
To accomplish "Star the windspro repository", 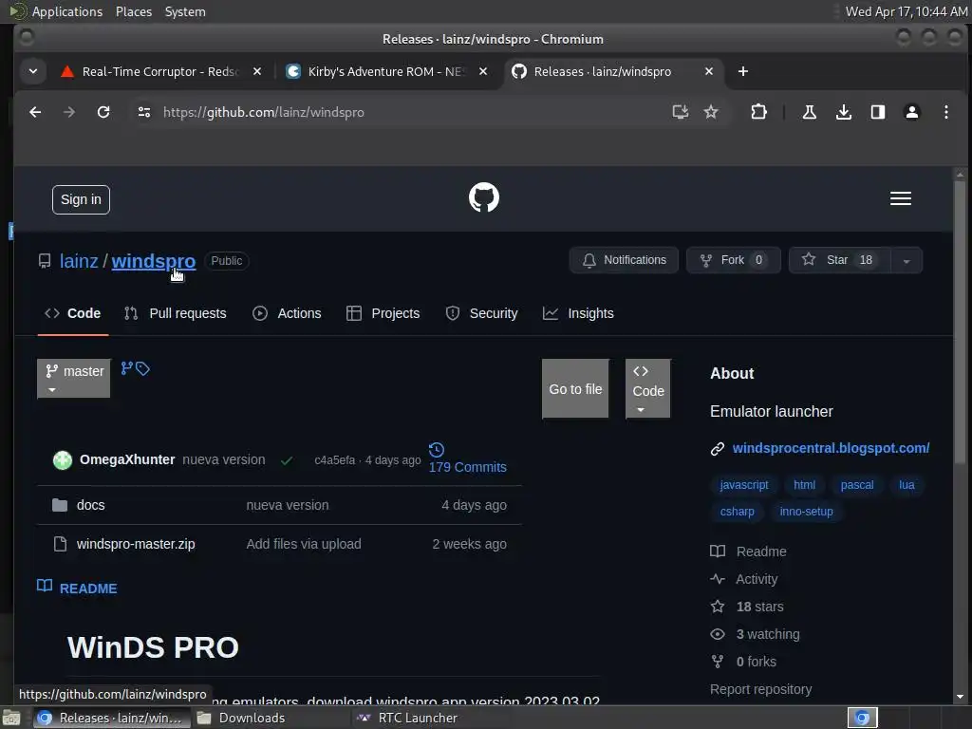I will pyautogui.click(x=839, y=260).
